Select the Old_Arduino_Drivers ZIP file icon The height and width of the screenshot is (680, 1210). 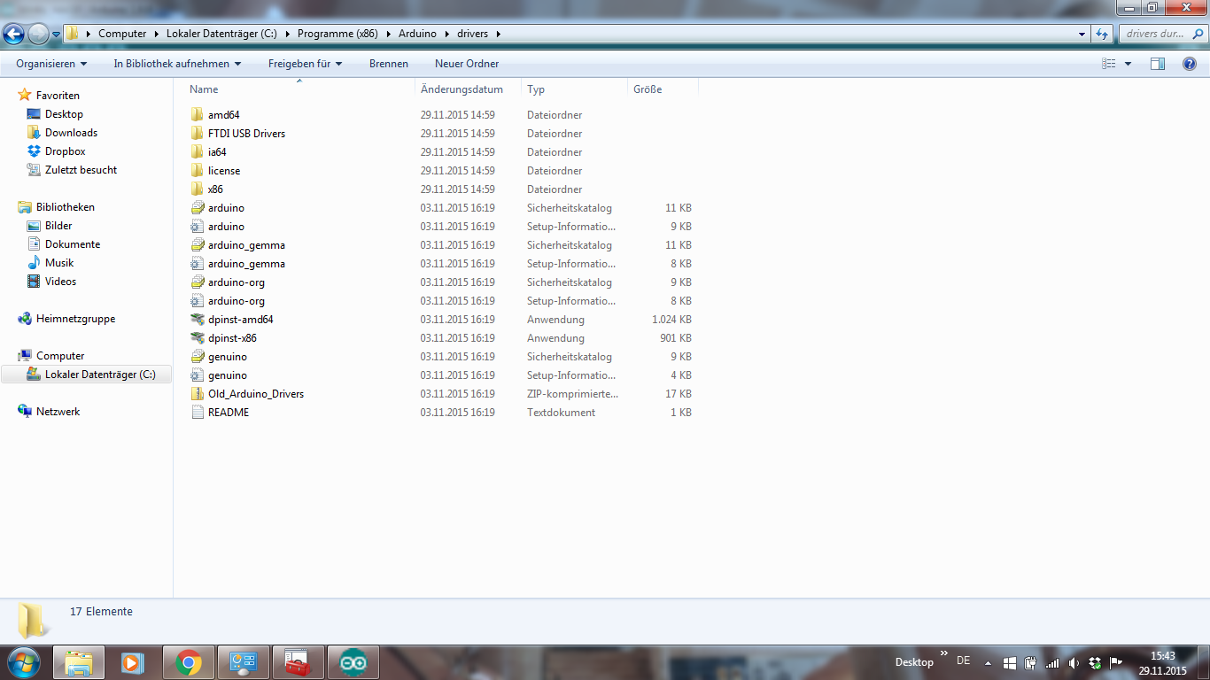198,394
